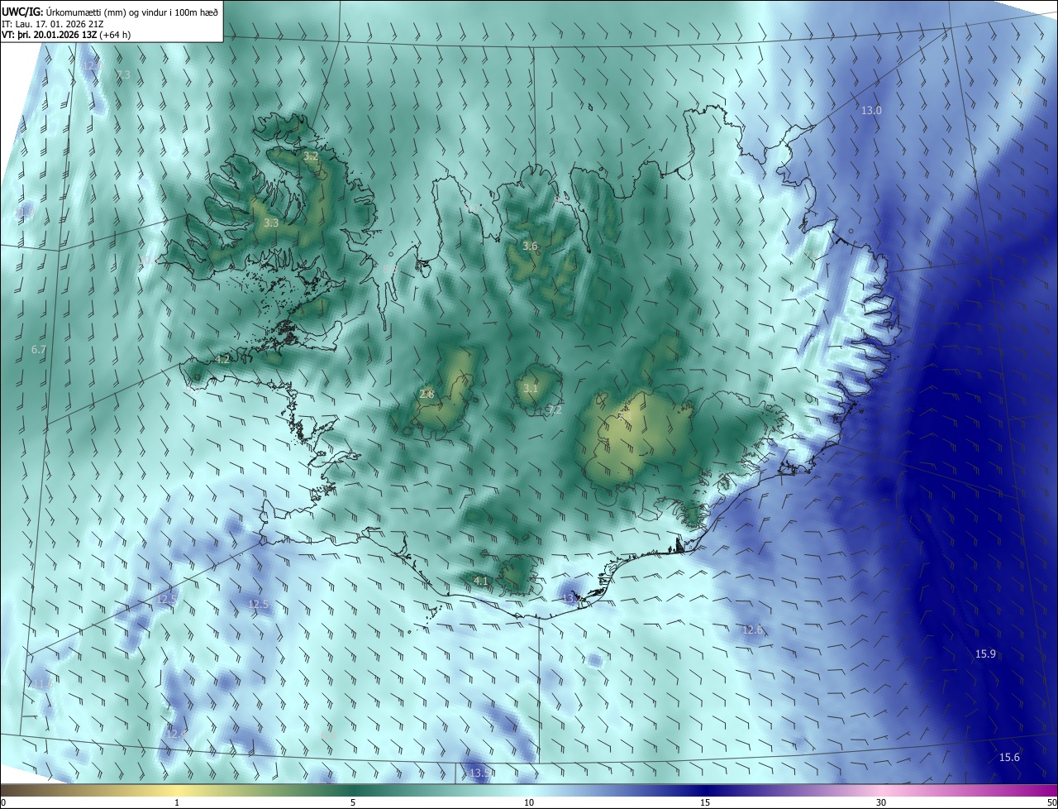Click the 1 label on the color scale

pyautogui.click(x=177, y=802)
